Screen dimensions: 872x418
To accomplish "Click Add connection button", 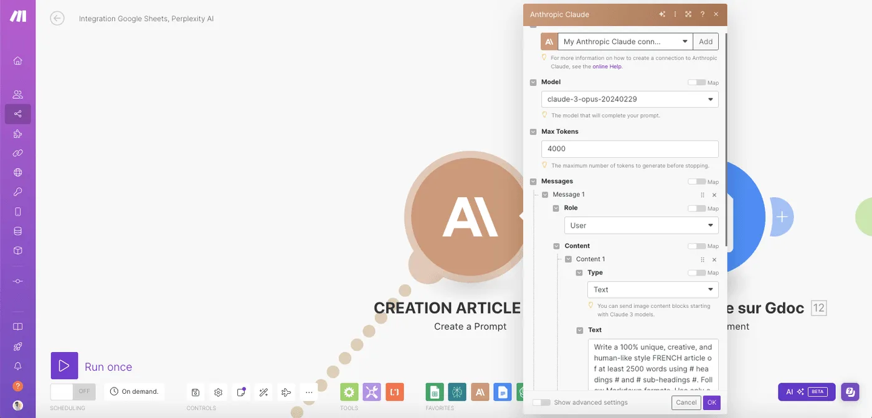I will (706, 42).
